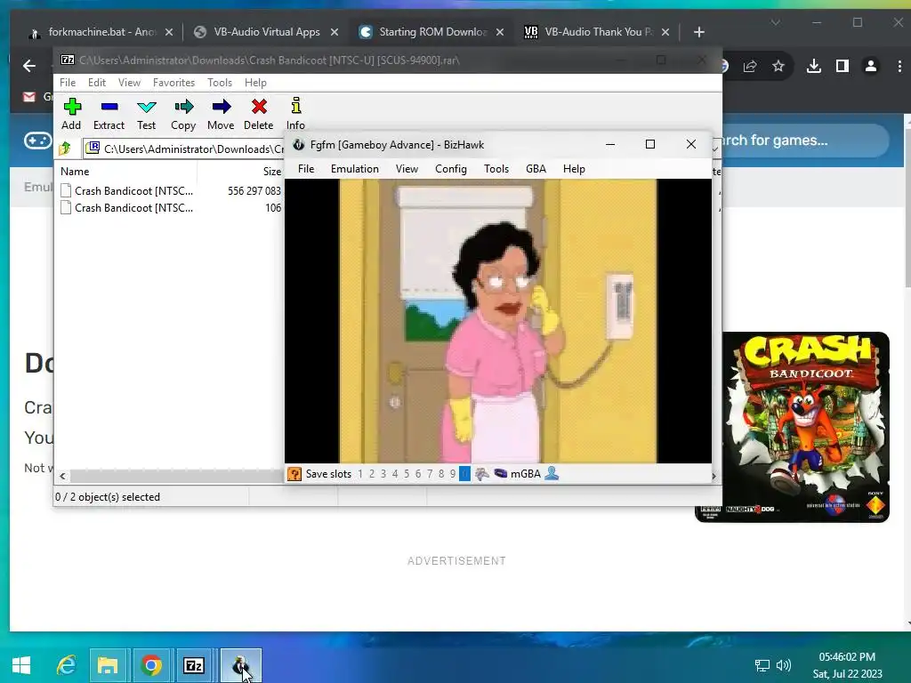
Task: Open BizHawk GBA menu
Action: (536, 169)
